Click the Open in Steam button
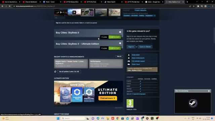This screenshot has height=121, width=215. point(145,47)
